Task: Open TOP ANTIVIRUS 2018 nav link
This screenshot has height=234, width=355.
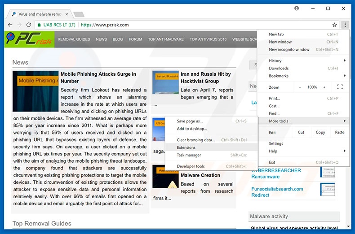Action: 208,39
